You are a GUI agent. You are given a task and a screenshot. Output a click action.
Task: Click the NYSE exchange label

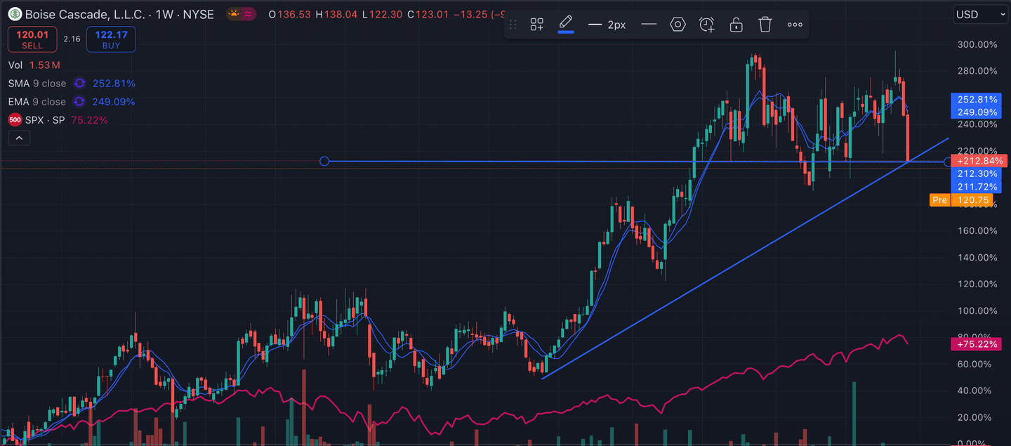point(199,14)
